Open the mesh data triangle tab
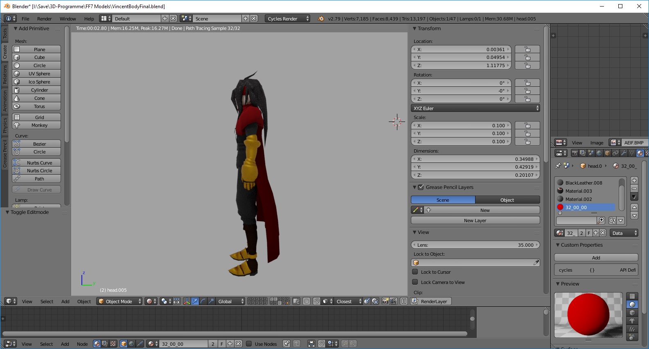Viewport: 649px width, 349px height. click(x=632, y=153)
